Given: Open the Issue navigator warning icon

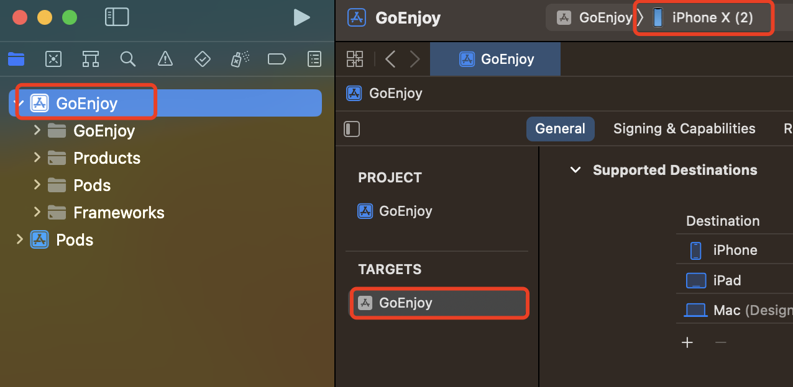Looking at the screenshot, I should pos(165,59).
